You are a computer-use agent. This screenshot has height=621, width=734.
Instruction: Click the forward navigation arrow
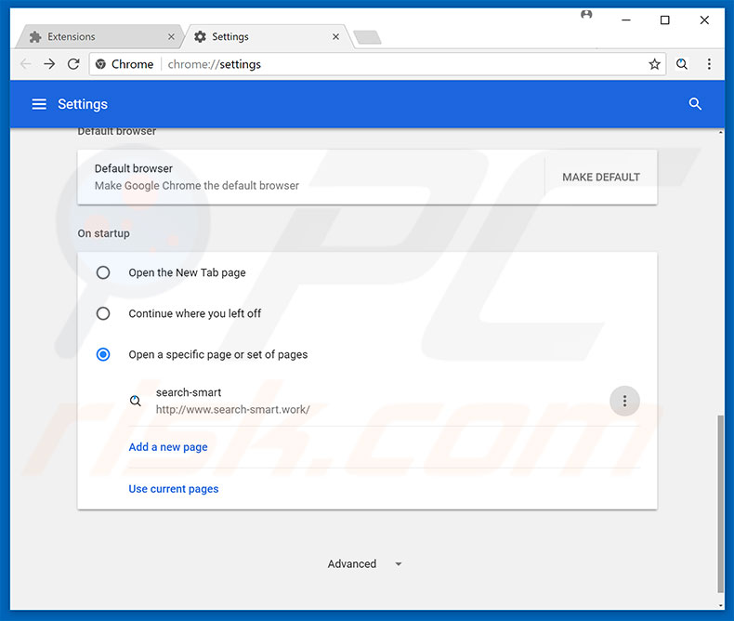(x=49, y=64)
